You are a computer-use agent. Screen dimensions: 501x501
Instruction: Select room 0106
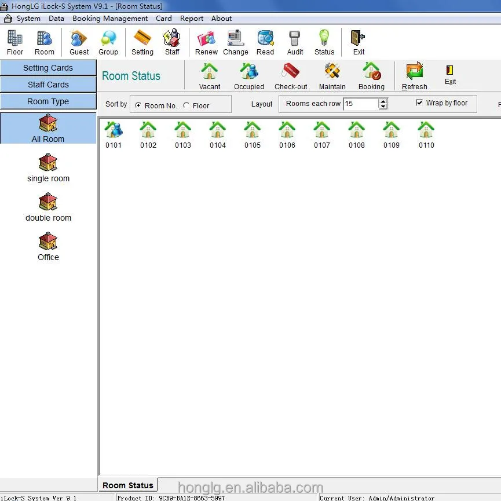point(287,135)
